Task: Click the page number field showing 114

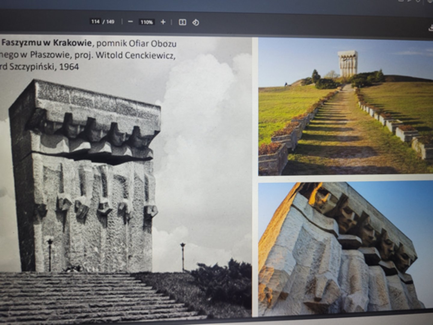Action: [95, 22]
